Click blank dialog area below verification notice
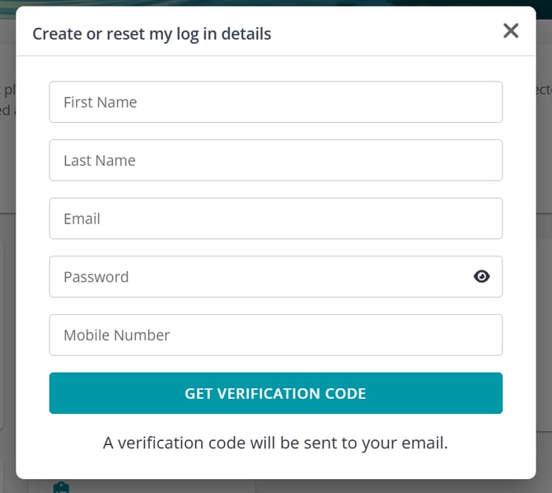This screenshot has width=552, height=493. point(275,467)
